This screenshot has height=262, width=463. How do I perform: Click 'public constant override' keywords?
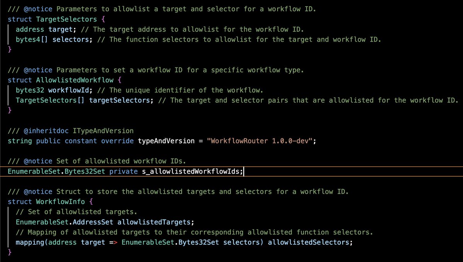[85, 141]
